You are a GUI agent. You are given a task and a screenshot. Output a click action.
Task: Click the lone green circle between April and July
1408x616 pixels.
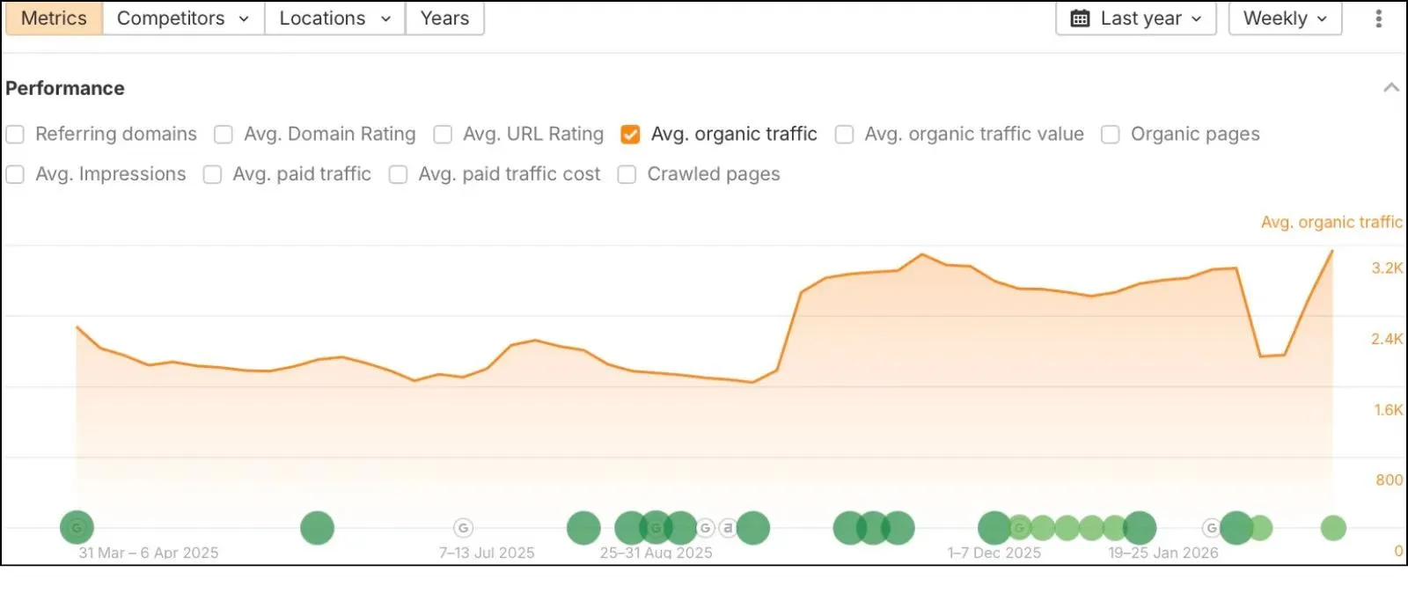pyautogui.click(x=317, y=528)
